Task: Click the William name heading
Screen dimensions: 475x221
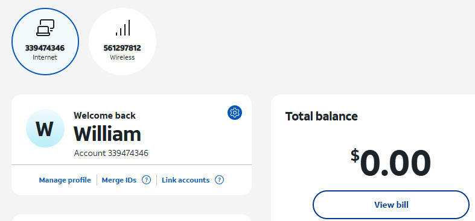Action: 107,134
